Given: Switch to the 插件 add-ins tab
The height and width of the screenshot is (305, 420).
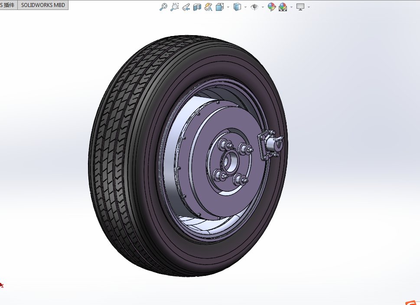Looking at the screenshot, I should 8,5.
